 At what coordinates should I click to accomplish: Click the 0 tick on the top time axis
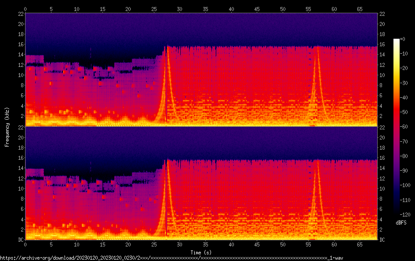[x=25, y=9]
